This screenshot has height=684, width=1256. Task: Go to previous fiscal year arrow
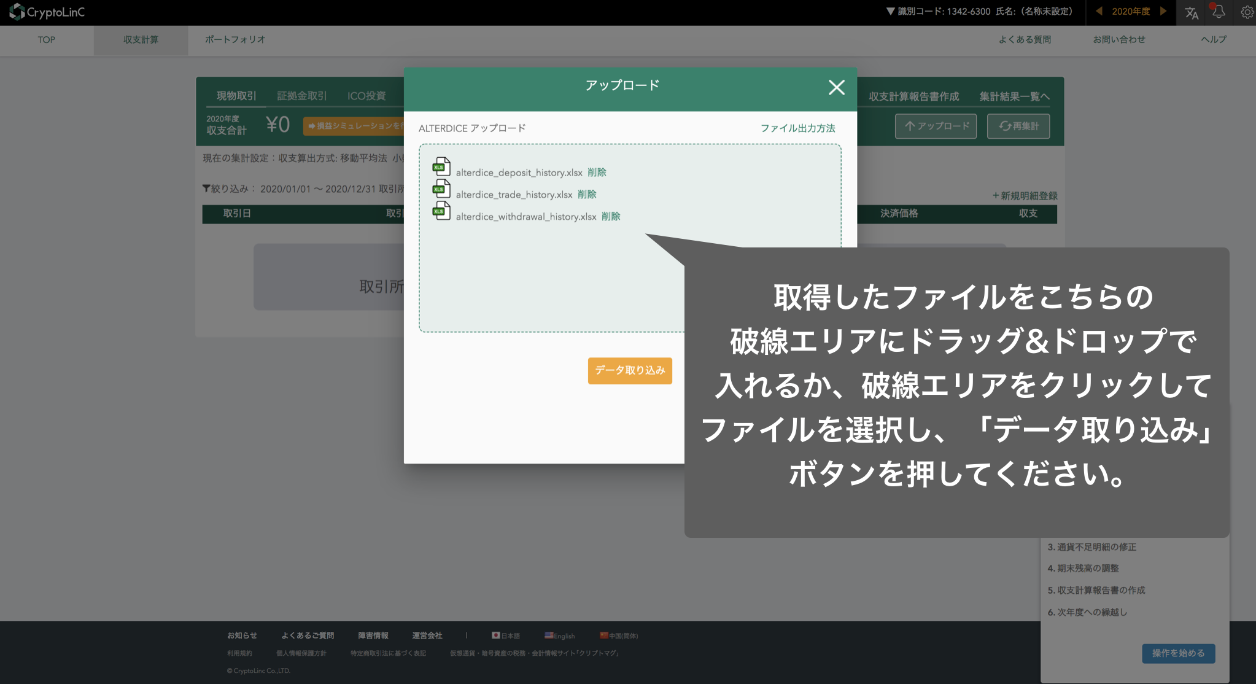click(1099, 11)
